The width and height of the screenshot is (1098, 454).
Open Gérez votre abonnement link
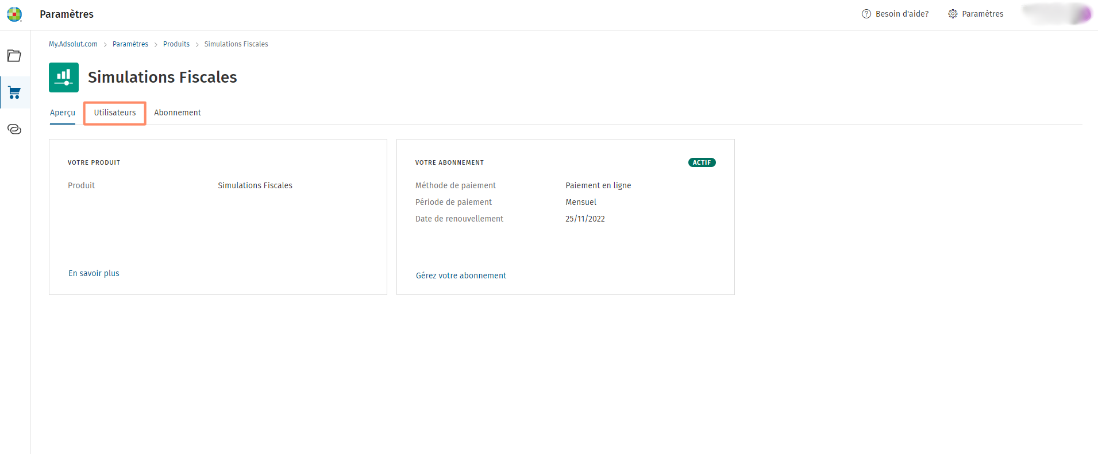click(461, 275)
